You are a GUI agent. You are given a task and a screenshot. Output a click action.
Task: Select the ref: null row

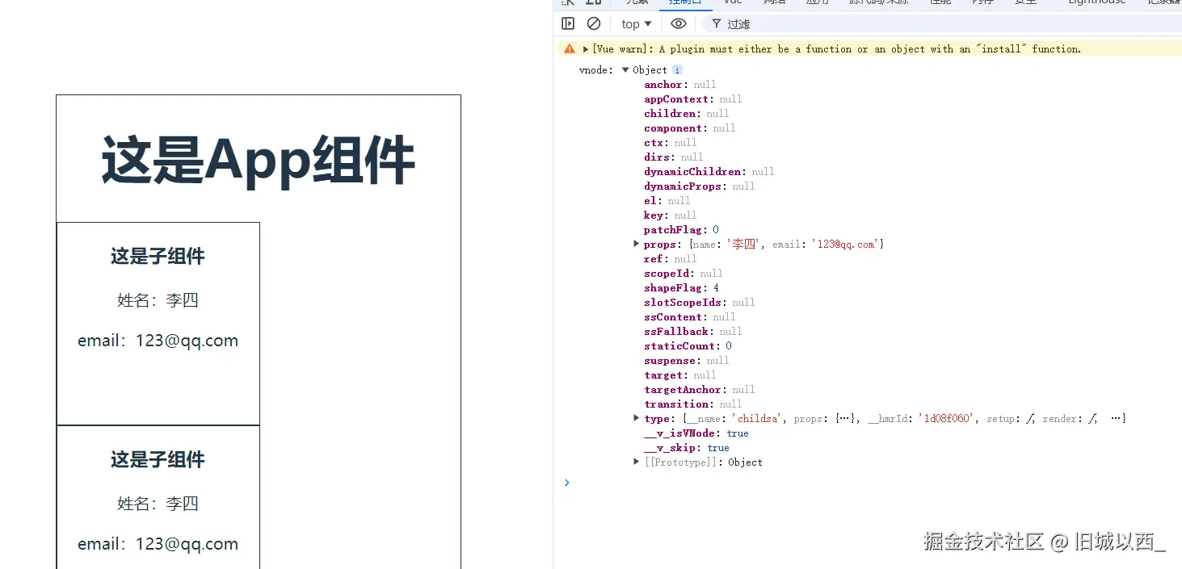pyautogui.click(x=671, y=259)
